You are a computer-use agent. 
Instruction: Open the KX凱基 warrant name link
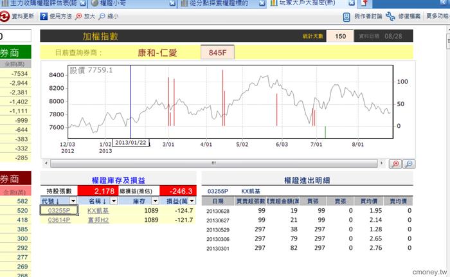(98, 210)
